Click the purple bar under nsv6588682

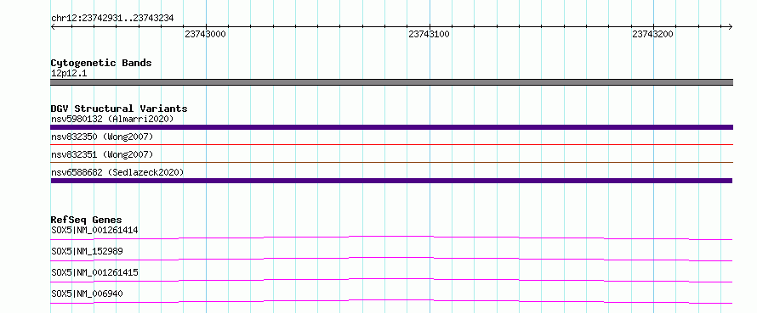coord(391,181)
